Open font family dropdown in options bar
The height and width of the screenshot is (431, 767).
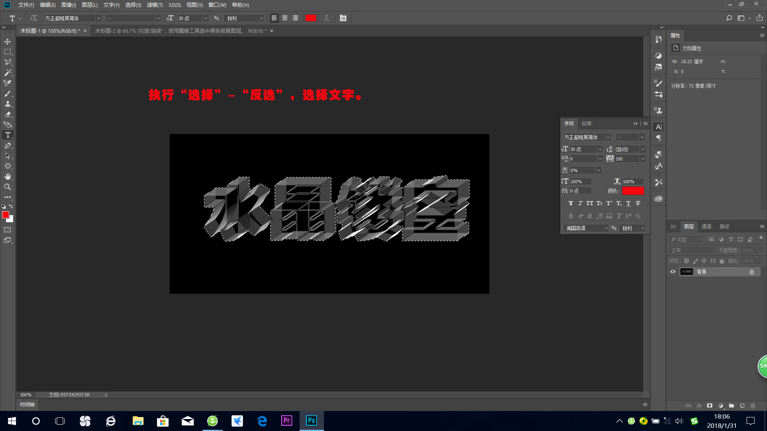[x=99, y=18]
